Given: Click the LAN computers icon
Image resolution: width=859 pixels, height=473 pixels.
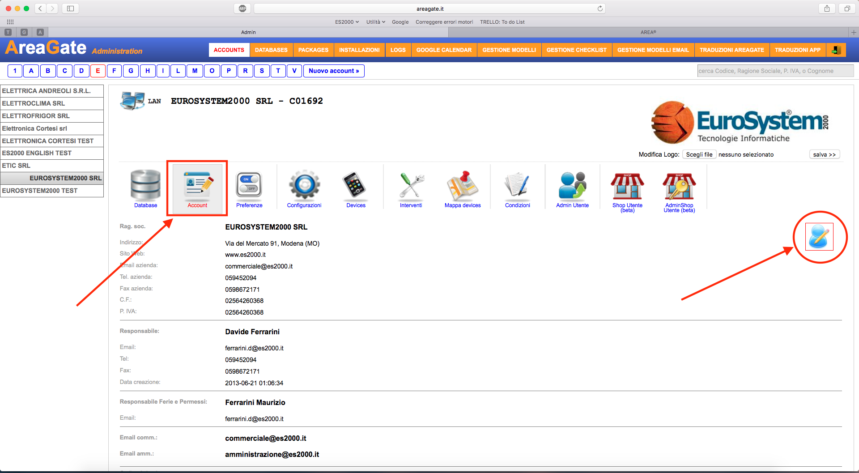Looking at the screenshot, I should pos(132,101).
